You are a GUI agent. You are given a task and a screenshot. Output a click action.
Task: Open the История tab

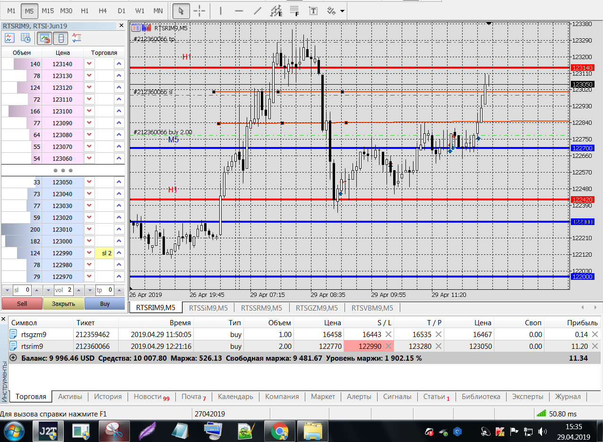point(108,397)
